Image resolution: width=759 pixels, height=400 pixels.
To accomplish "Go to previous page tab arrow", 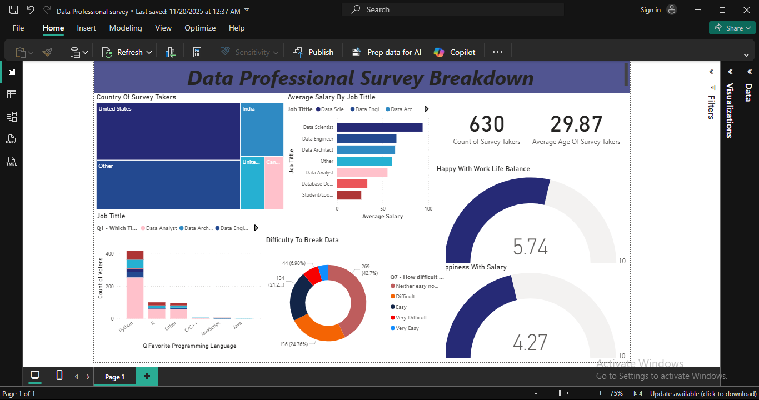I will (x=77, y=377).
